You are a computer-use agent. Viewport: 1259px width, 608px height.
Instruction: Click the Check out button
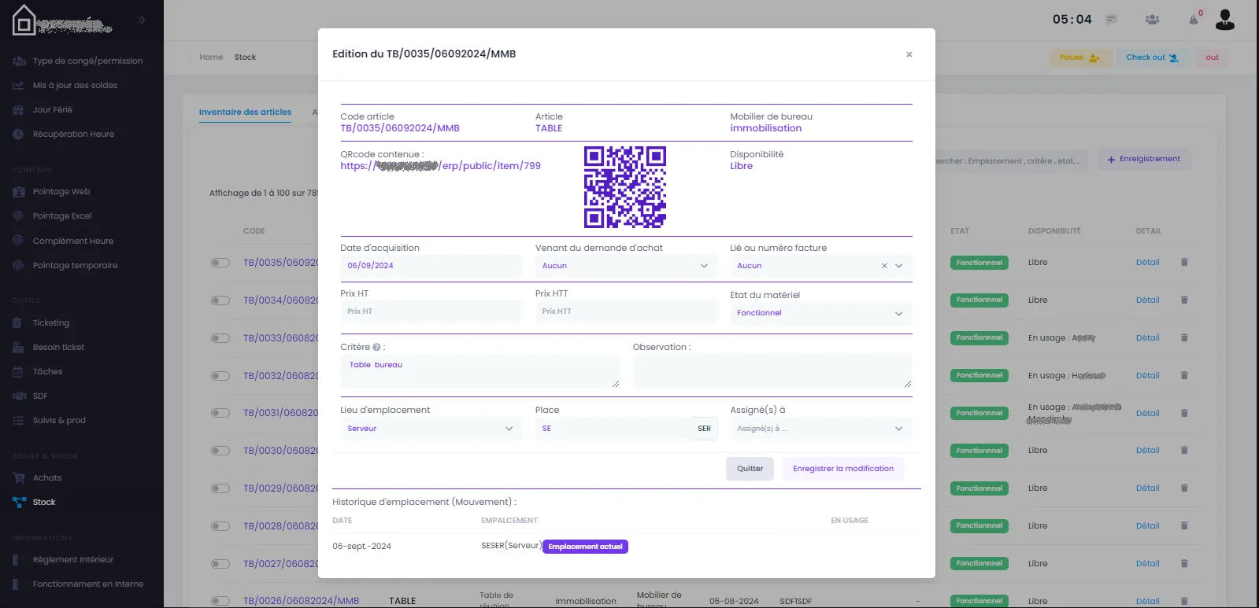[x=1151, y=57]
